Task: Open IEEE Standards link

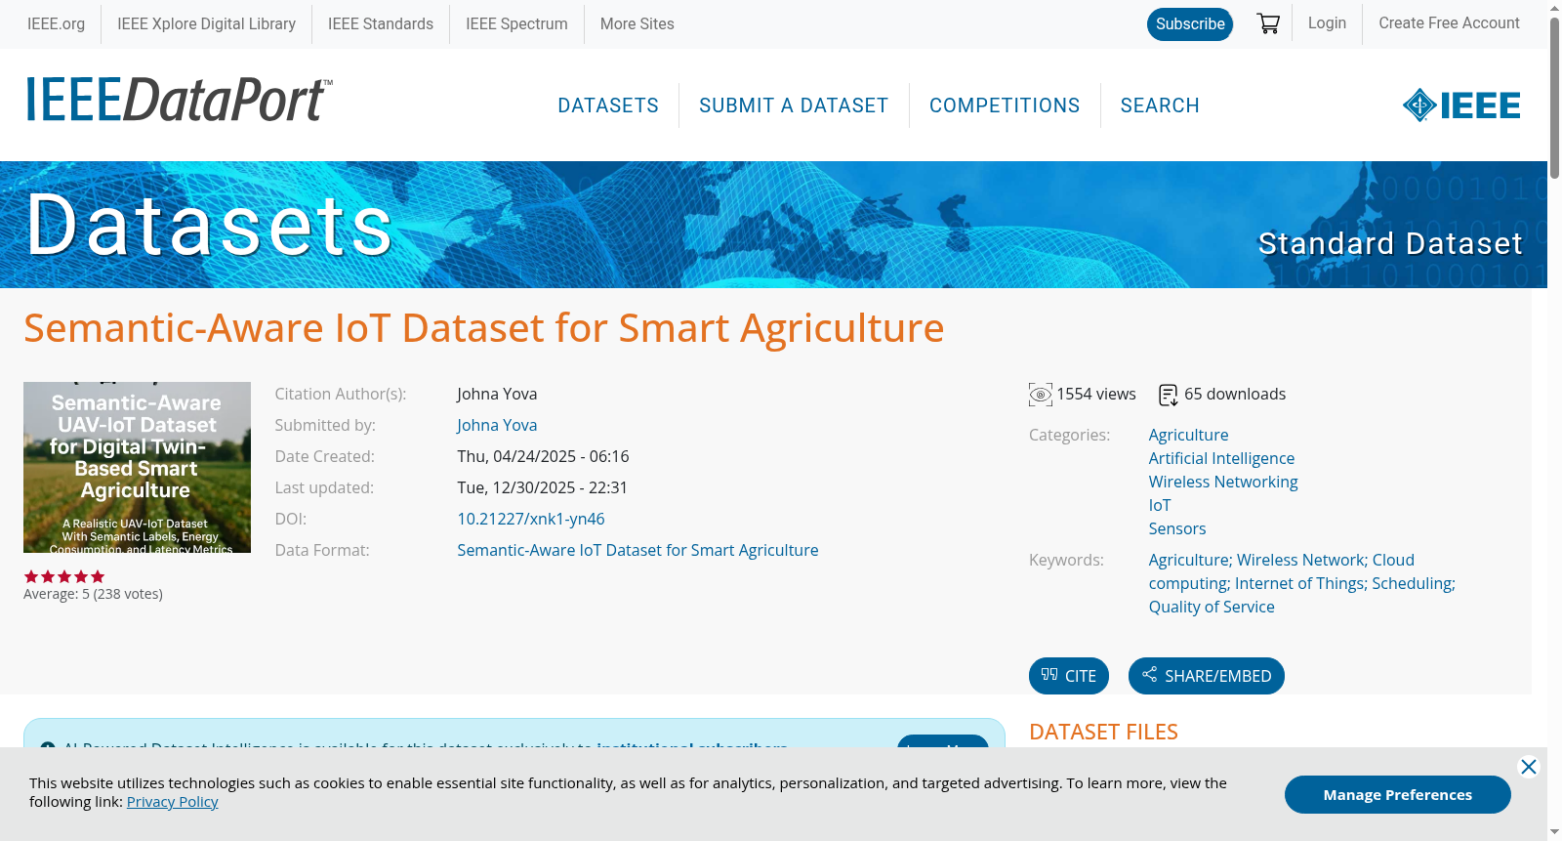Action: (x=381, y=24)
